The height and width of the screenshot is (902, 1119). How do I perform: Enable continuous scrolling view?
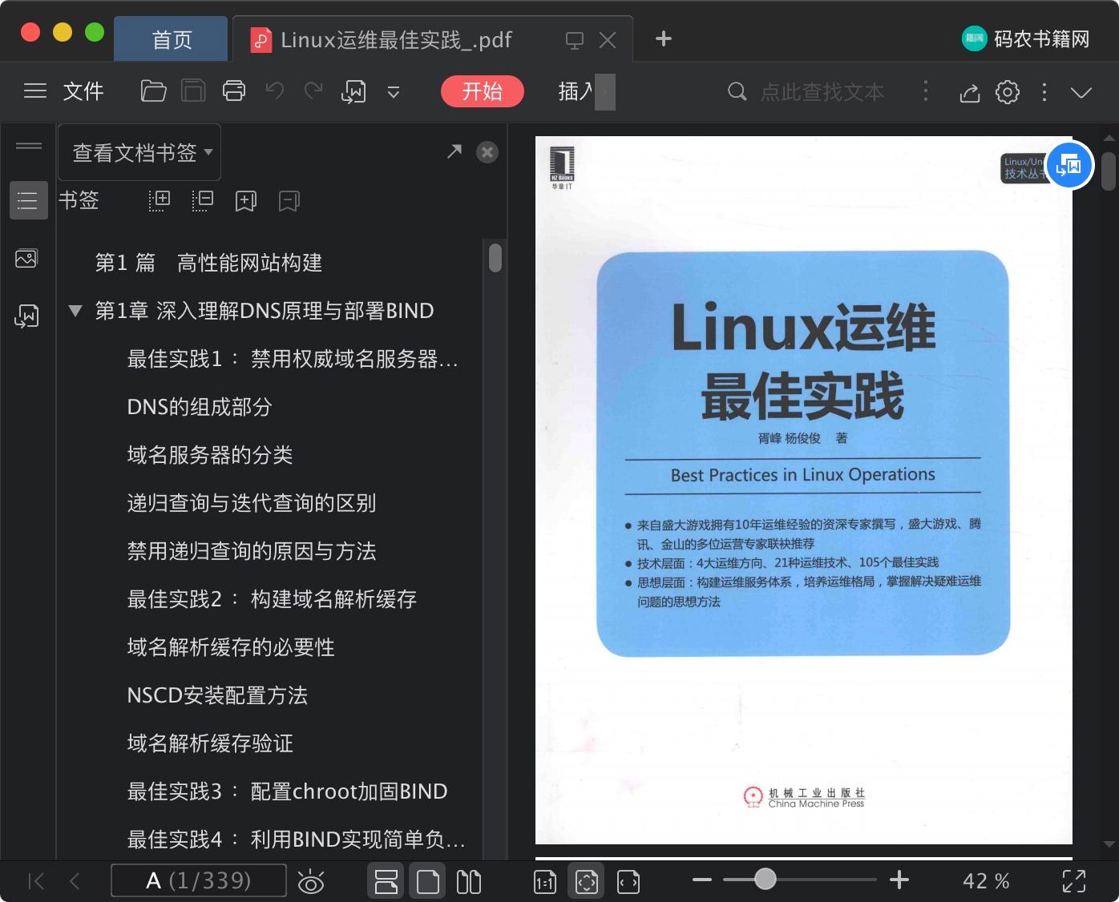tap(386, 881)
